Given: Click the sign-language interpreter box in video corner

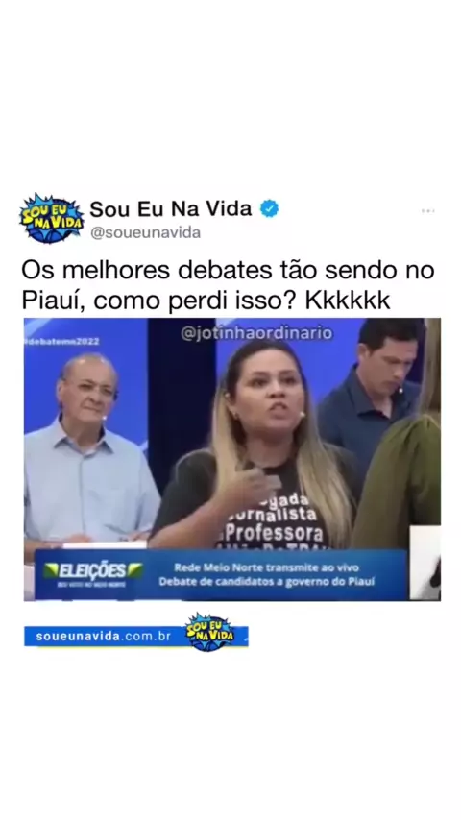Looking at the screenshot, I should (x=425, y=563).
